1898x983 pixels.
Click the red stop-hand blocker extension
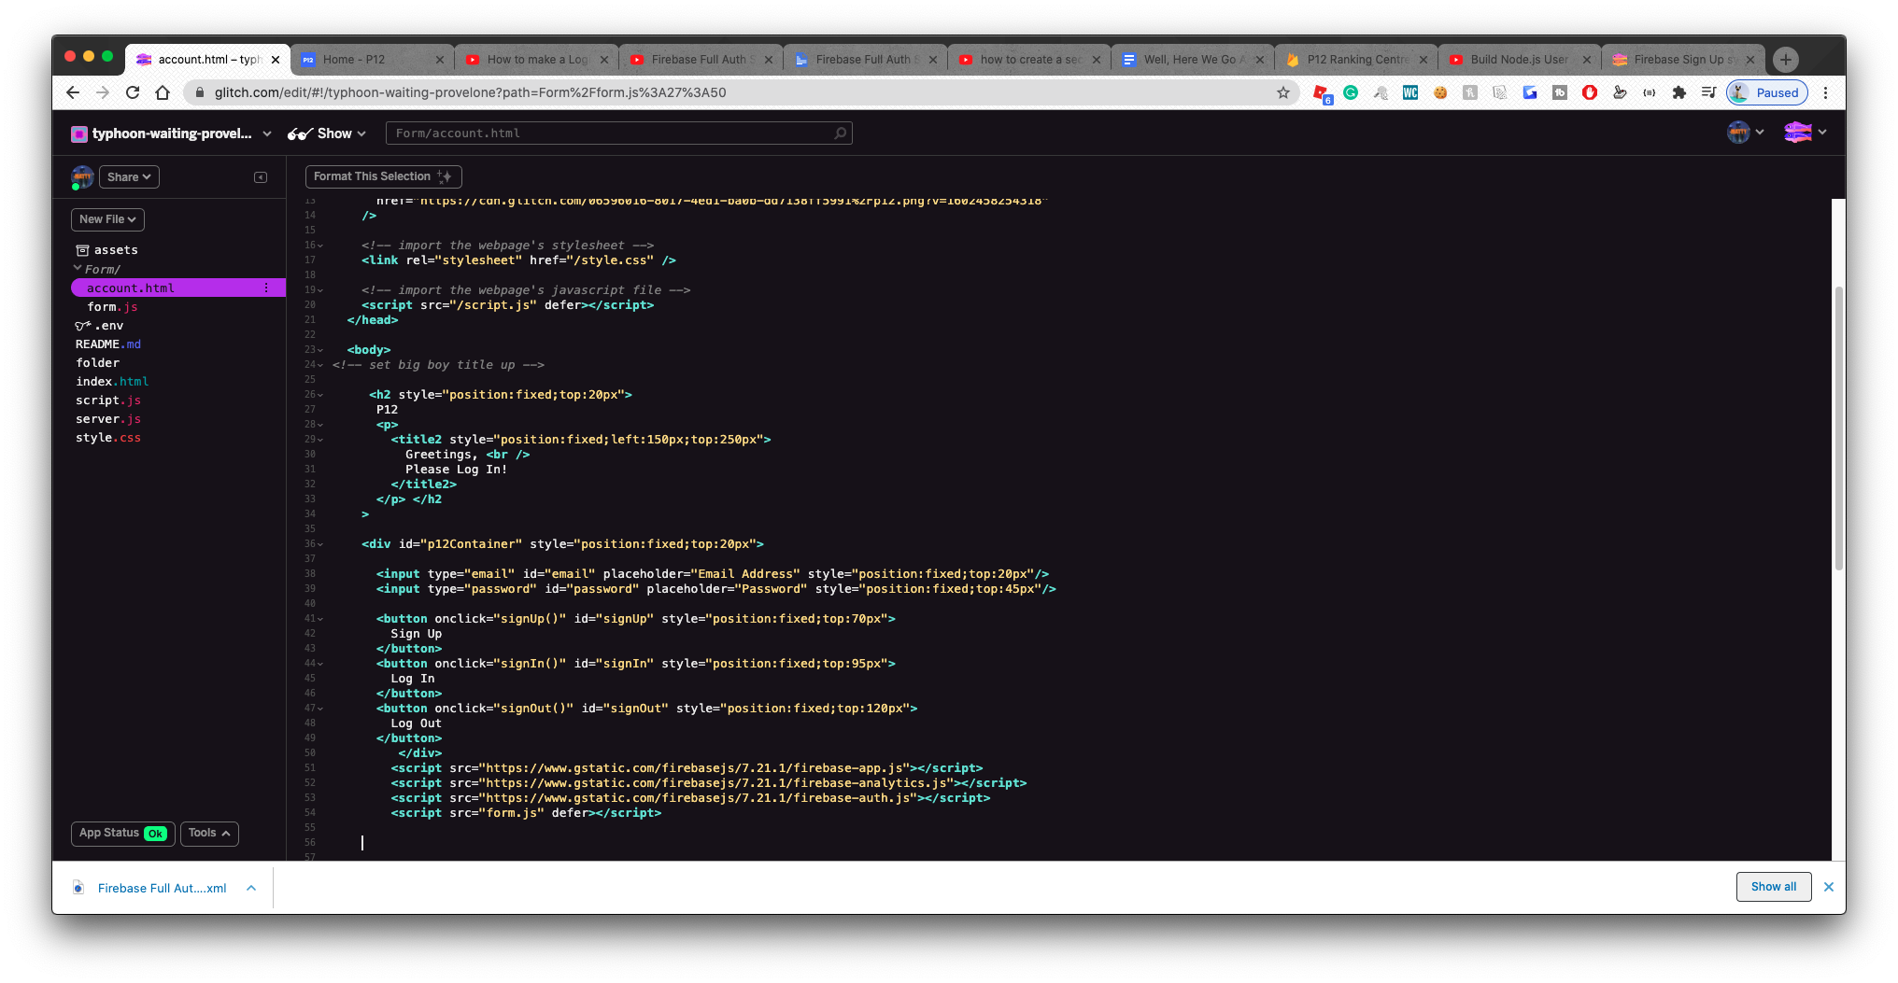click(x=1590, y=92)
